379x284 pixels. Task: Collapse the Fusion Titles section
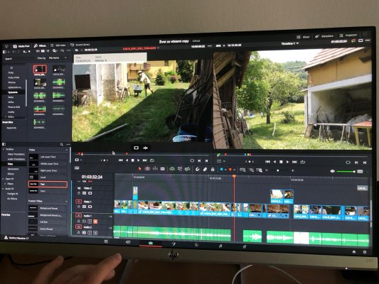click(66, 201)
